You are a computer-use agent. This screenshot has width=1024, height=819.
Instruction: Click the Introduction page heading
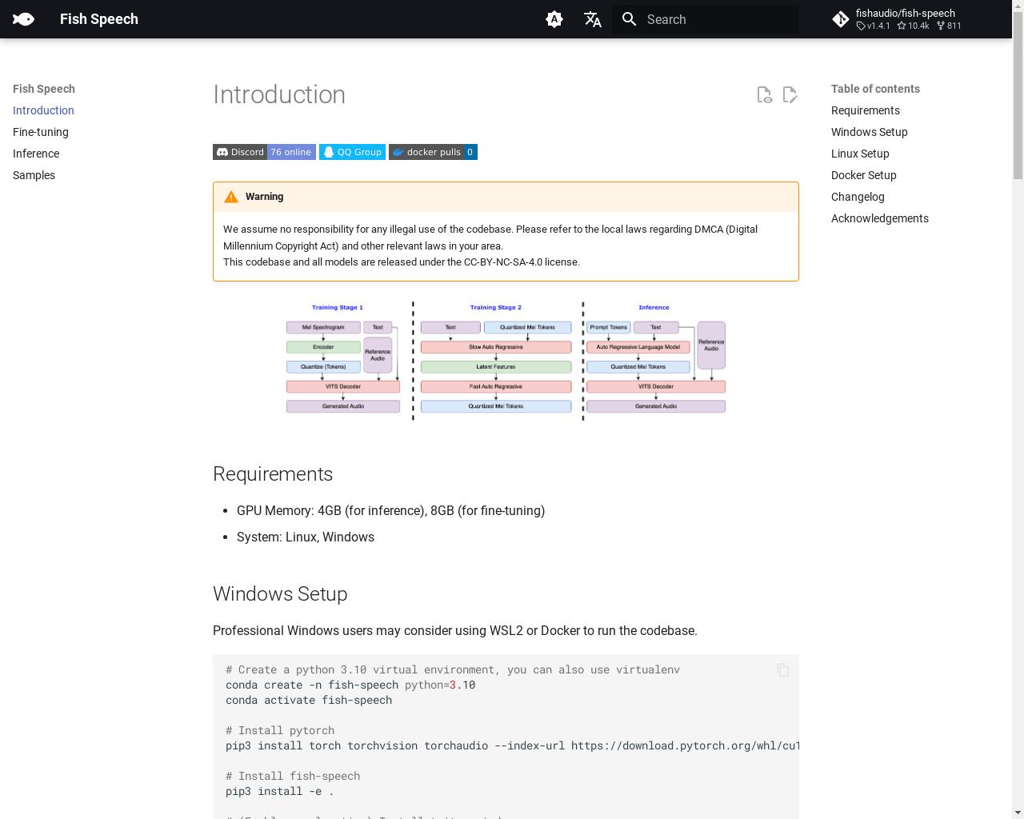pos(279,94)
